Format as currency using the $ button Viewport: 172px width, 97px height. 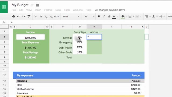[36, 16]
